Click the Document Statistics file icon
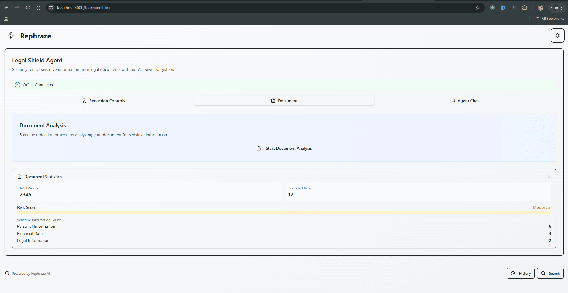 (20, 177)
